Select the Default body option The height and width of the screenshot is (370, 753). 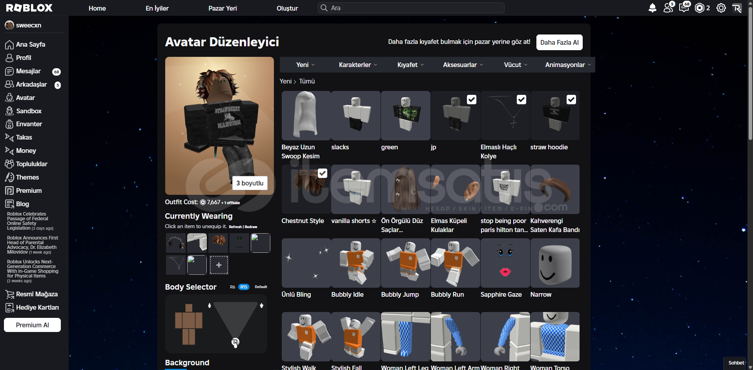tap(261, 287)
